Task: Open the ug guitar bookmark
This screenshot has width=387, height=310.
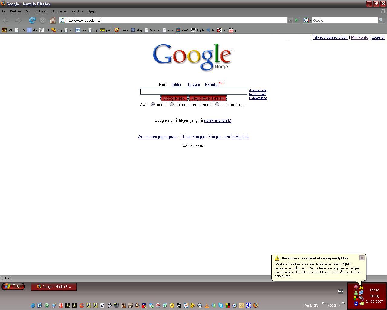Action: 222,30
